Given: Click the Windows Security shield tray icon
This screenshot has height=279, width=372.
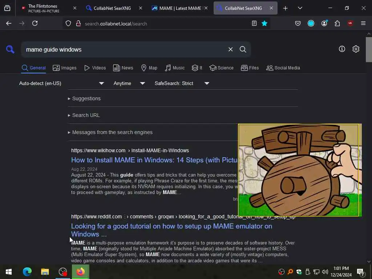Looking at the screenshot, I should coord(299,272).
